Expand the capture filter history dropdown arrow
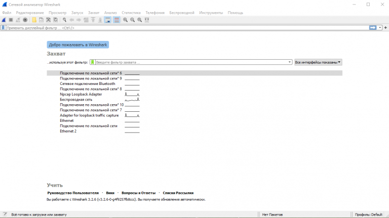 290,62
